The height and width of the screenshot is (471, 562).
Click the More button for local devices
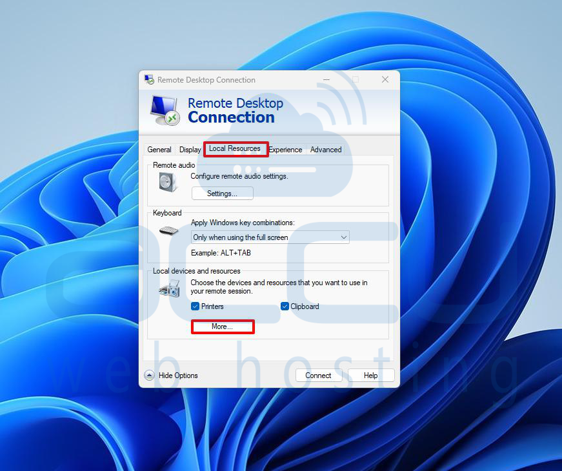[223, 326]
